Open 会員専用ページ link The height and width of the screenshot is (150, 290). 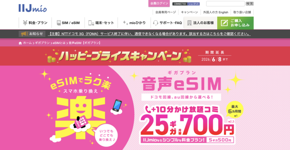pos(165,12)
